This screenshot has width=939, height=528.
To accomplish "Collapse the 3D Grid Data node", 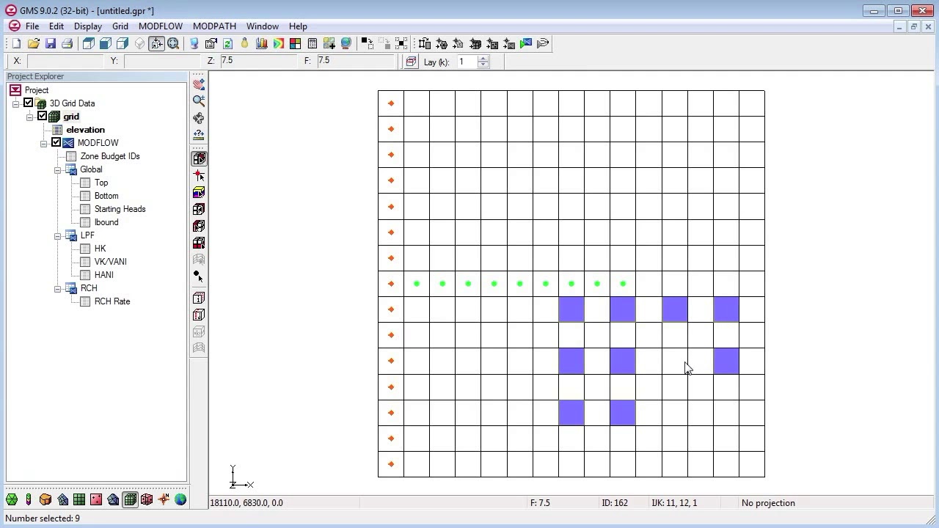I will (15, 103).
